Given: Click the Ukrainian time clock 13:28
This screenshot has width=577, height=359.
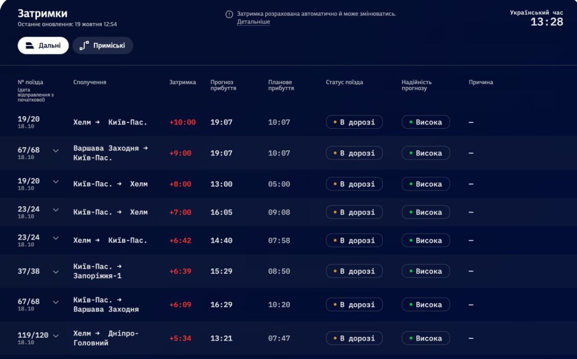Looking at the screenshot, I should click(547, 22).
